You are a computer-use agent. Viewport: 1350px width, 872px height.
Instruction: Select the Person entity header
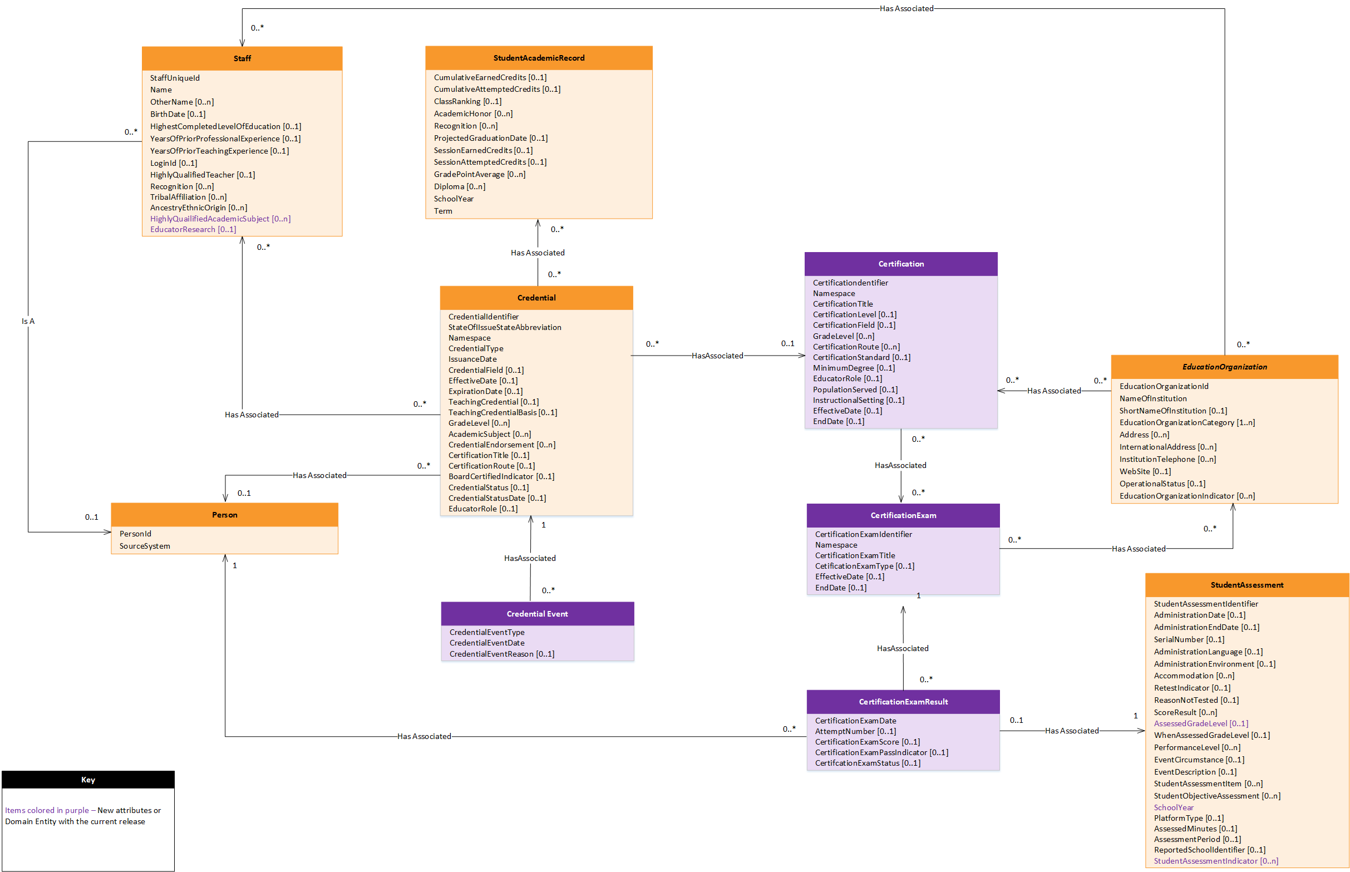[x=224, y=515]
